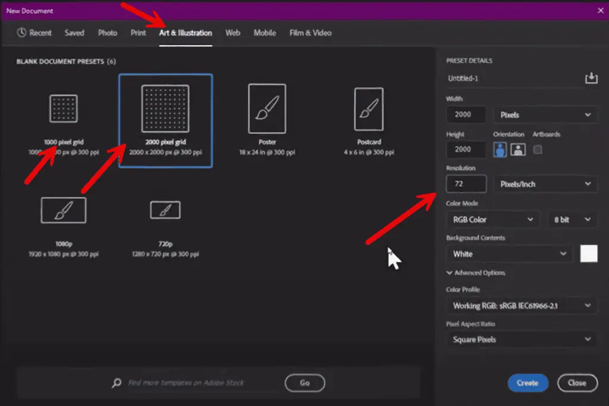Image resolution: width=609 pixels, height=406 pixels.
Task: Switch to the Film & Video tab
Action: pos(310,33)
